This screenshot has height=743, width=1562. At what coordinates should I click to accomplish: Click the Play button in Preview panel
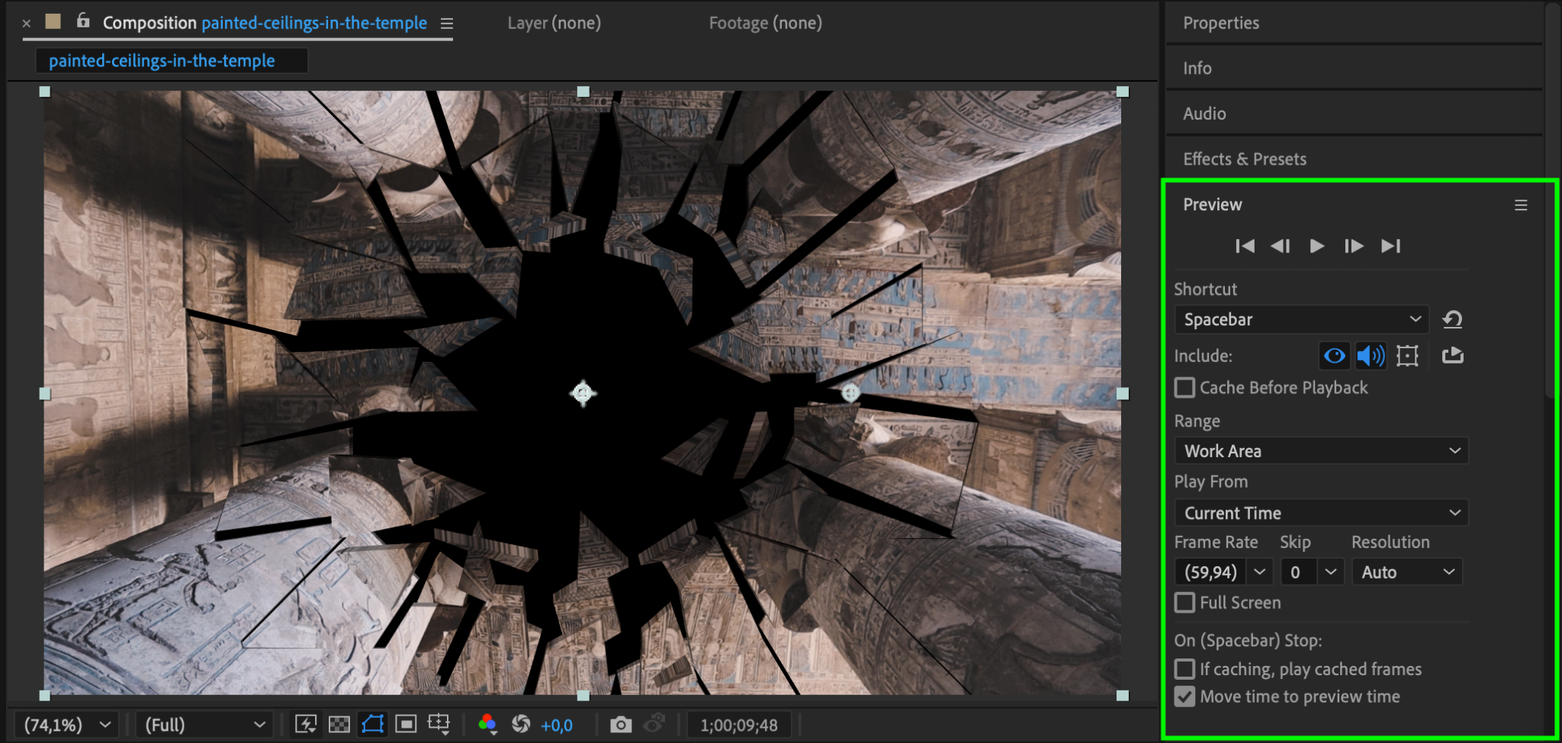[x=1316, y=246]
